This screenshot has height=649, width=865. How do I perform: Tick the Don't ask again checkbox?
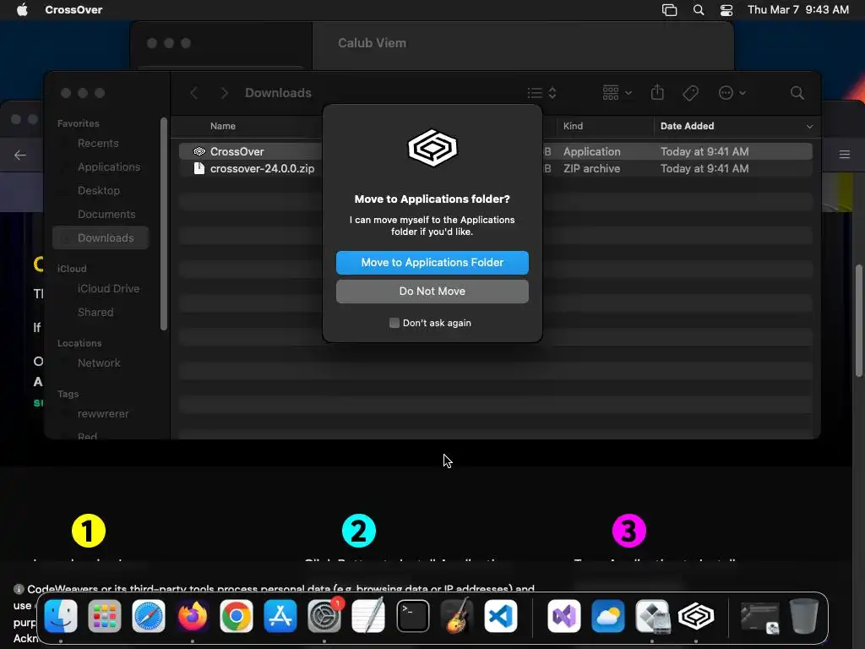pyautogui.click(x=394, y=323)
